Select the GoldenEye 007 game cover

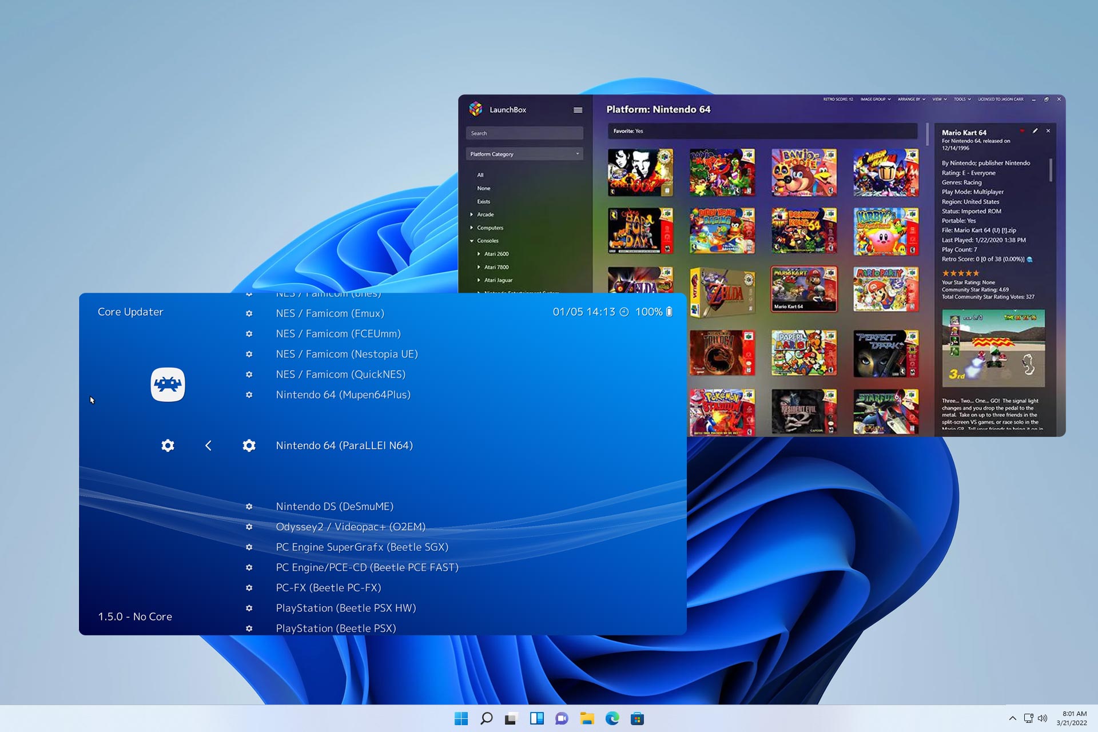[x=640, y=172]
